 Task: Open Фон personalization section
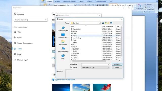click(x=17, y=32)
